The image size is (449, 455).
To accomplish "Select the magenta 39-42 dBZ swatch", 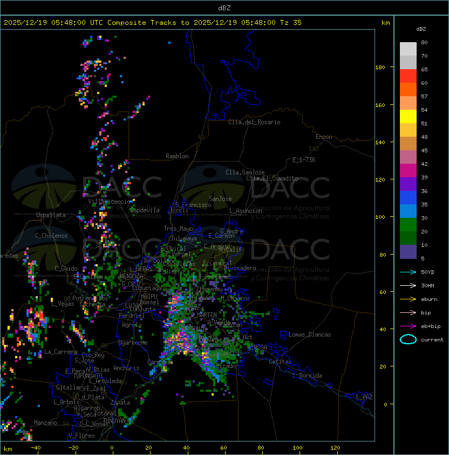I will 408,171.
